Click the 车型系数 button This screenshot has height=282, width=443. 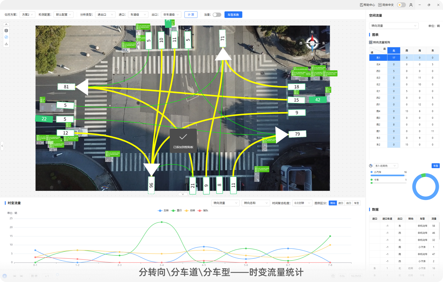coord(233,15)
